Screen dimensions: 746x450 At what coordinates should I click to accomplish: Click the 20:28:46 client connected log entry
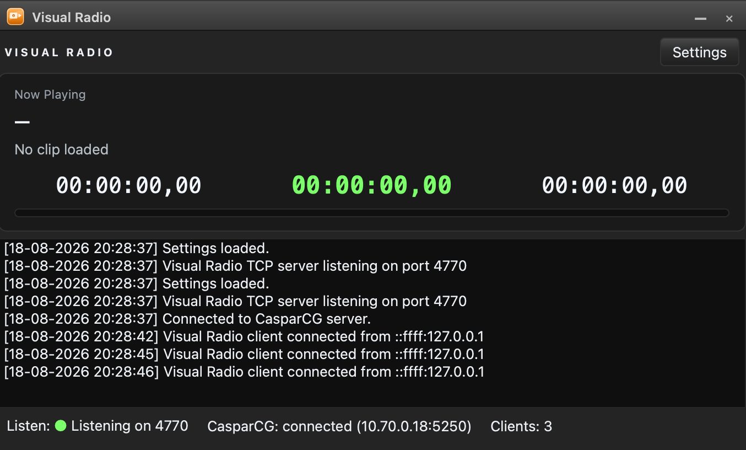[x=244, y=372]
